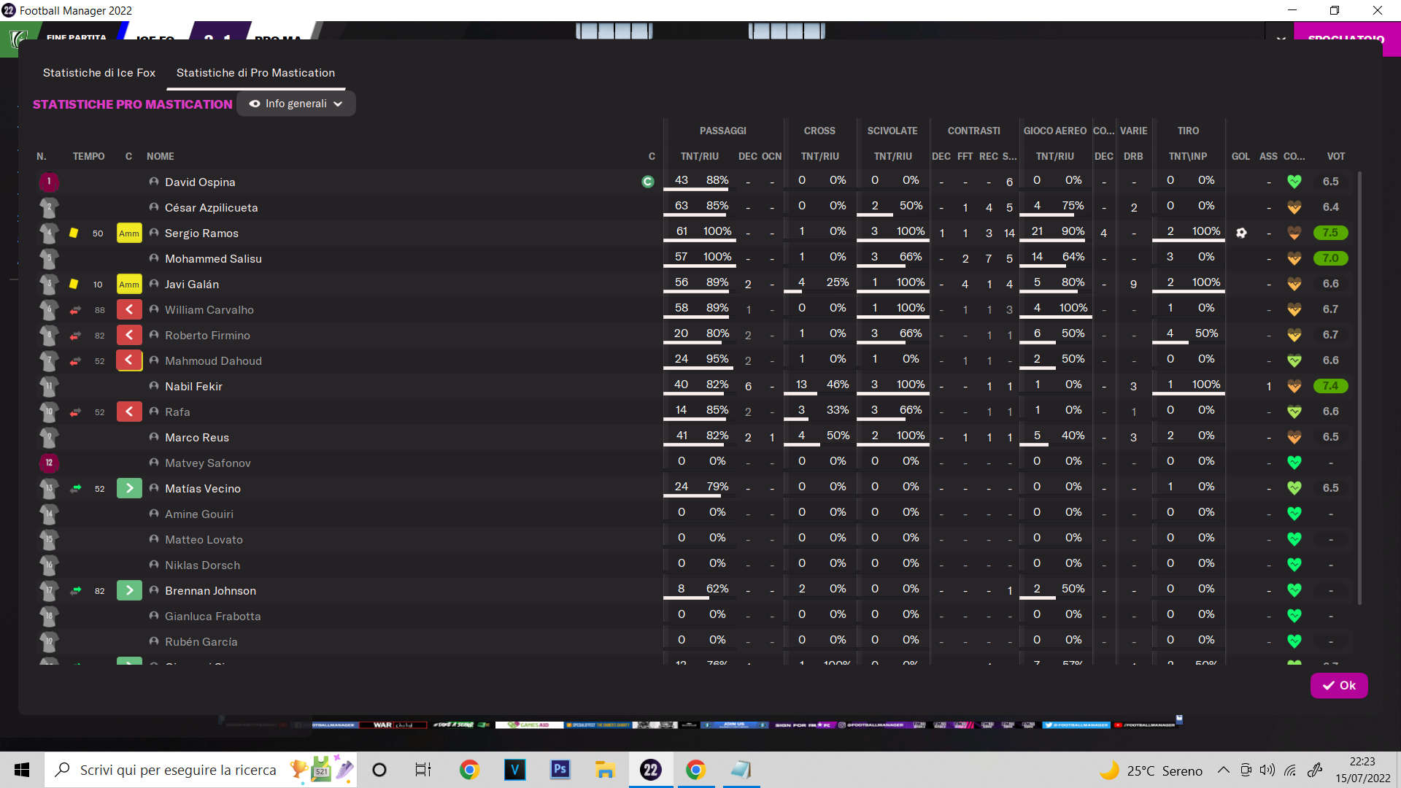Open David Ospina player profile

(200, 182)
